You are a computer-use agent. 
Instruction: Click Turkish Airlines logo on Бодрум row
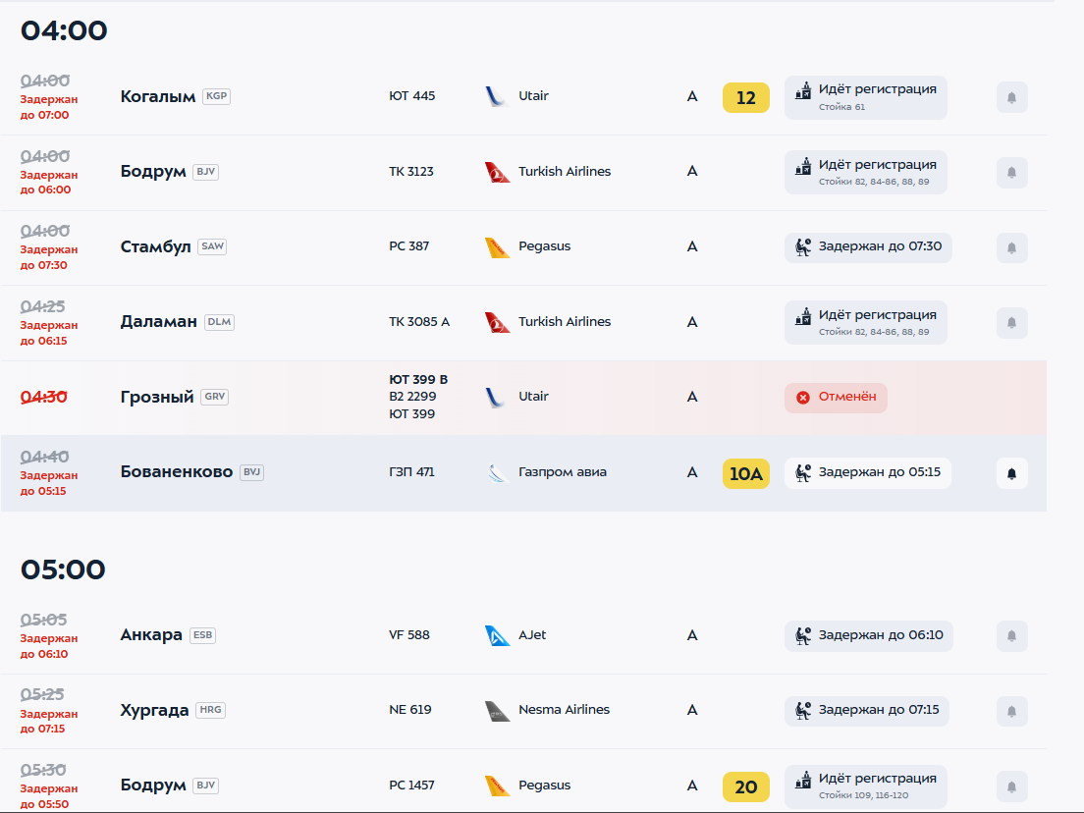coord(497,172)
